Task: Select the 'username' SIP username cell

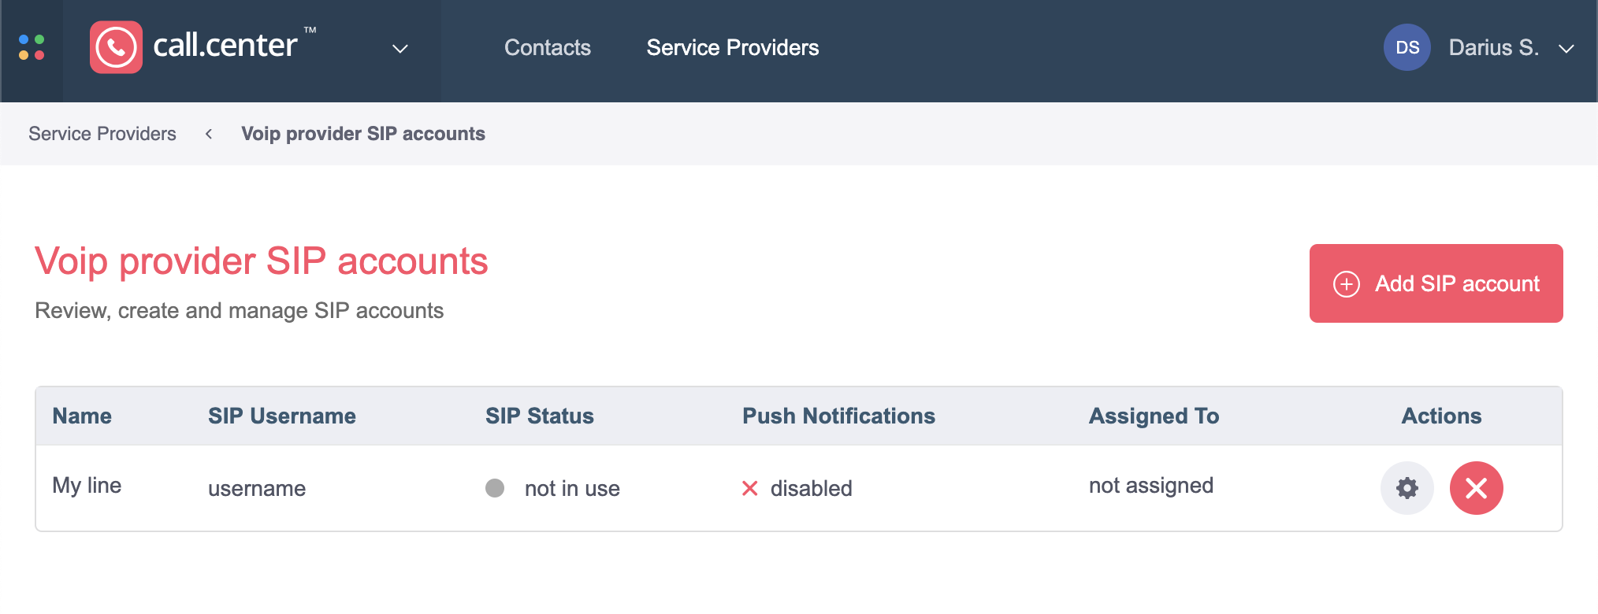Action: (x=257, y=489)
